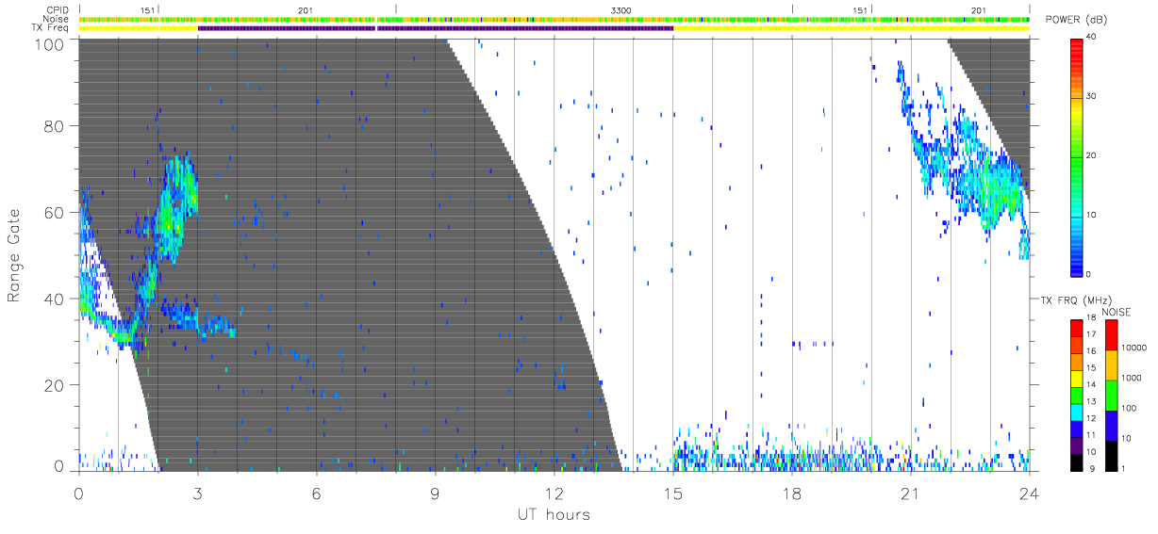Click the power color bar gradient
This screenshot has height=534, width=1158.
[x=1078, y=156]
